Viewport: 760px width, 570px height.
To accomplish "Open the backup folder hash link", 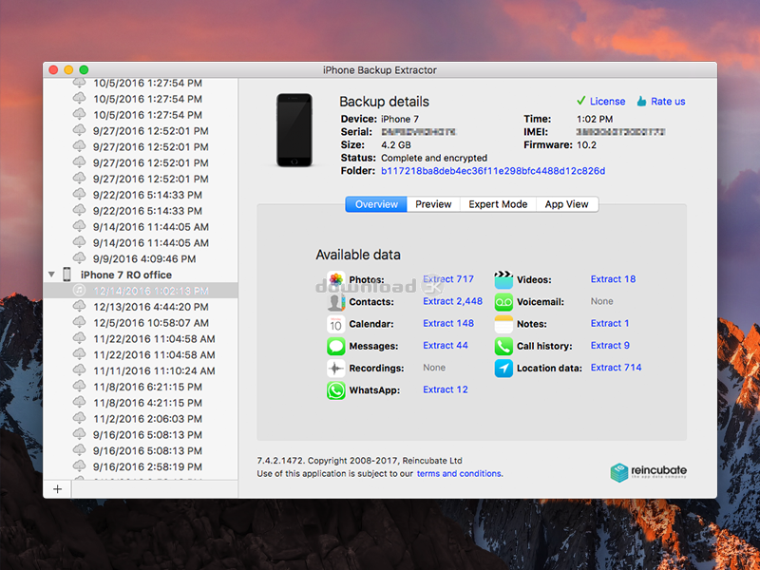I will click(493, 171).
